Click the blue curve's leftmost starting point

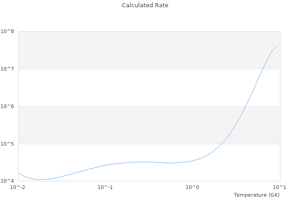pos(18,173)
